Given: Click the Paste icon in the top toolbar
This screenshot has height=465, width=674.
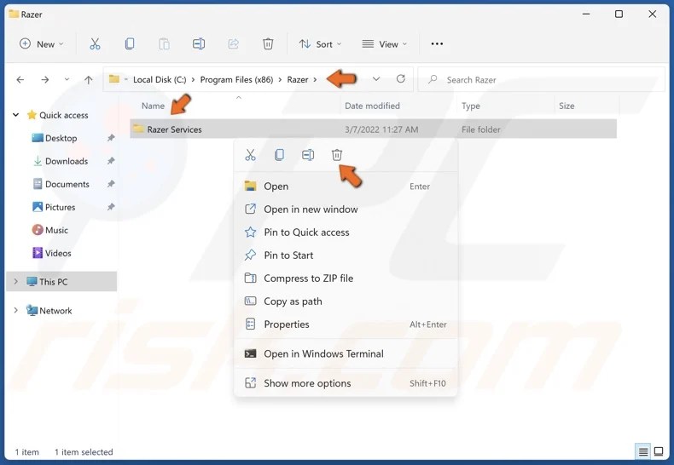Looking at the screenshot, I should (x=164, y=43).
